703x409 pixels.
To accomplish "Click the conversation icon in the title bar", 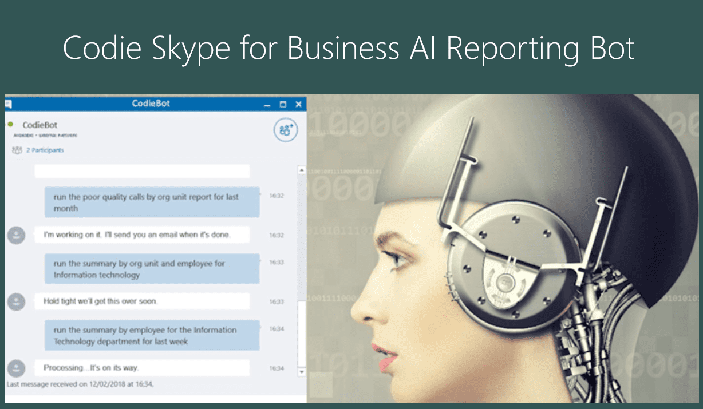I will coord(8,104).
